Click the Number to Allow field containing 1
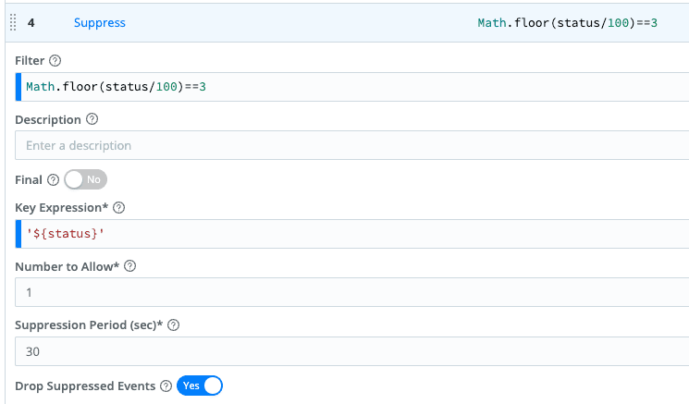 pos(351,292)
